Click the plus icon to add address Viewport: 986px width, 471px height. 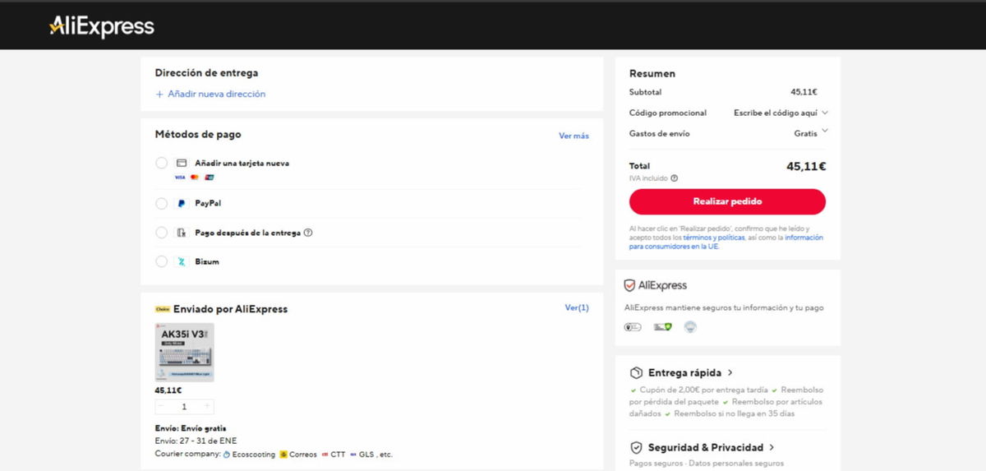(x=160, y=95)
